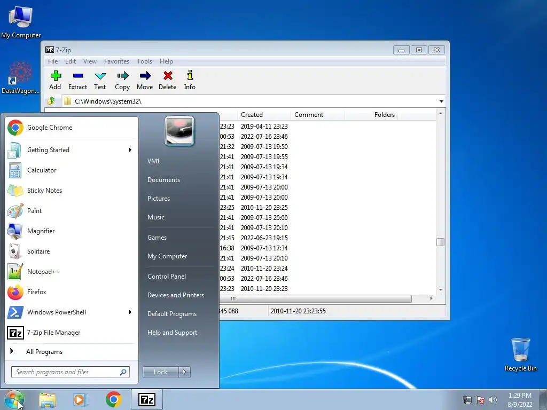547x410 pixels.
Task: Sort by the Comment column header
Action: (317, 115)
